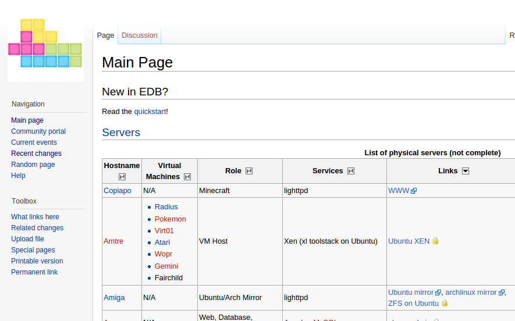Open the Radius virtual machine link

click(166, 207)
